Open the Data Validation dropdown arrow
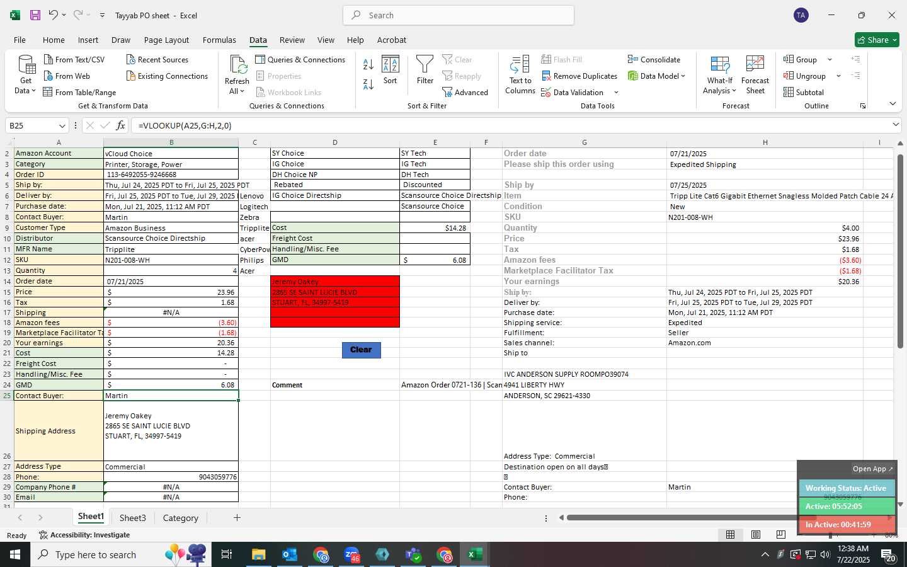The image size is (907, 567). (x=616, y=92)
